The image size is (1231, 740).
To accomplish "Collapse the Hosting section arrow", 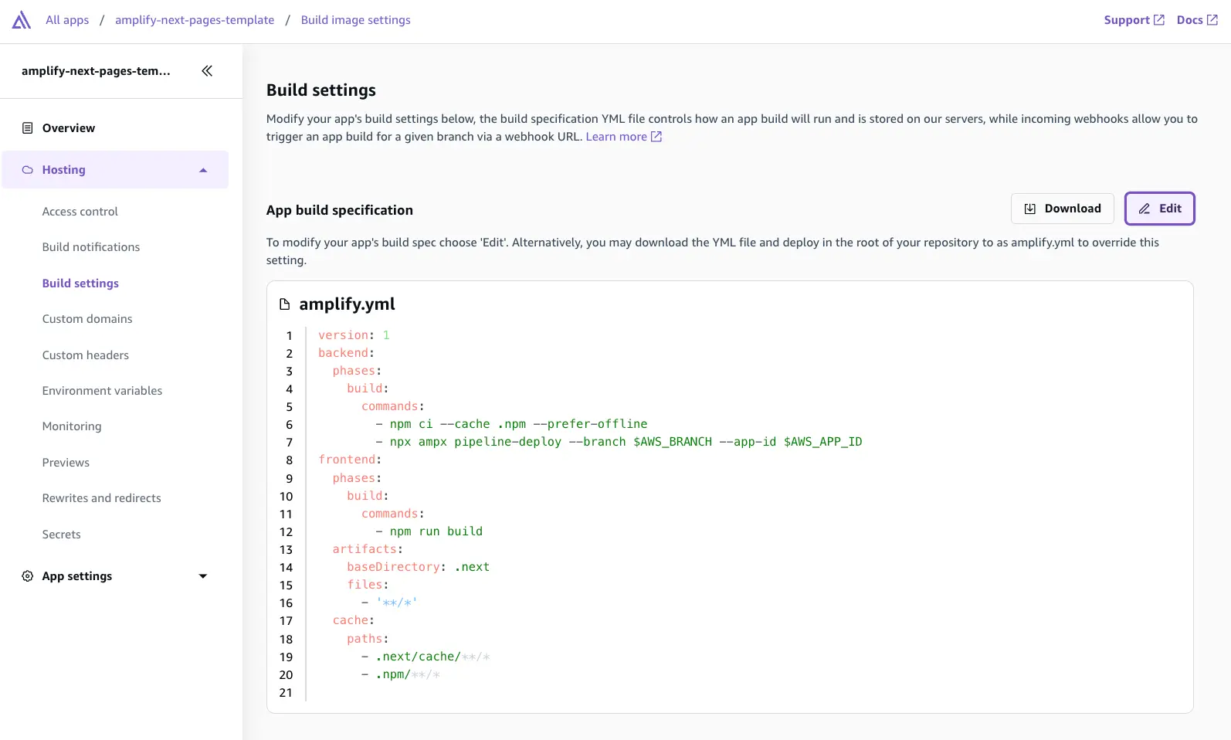I will (x=203, y=170).
